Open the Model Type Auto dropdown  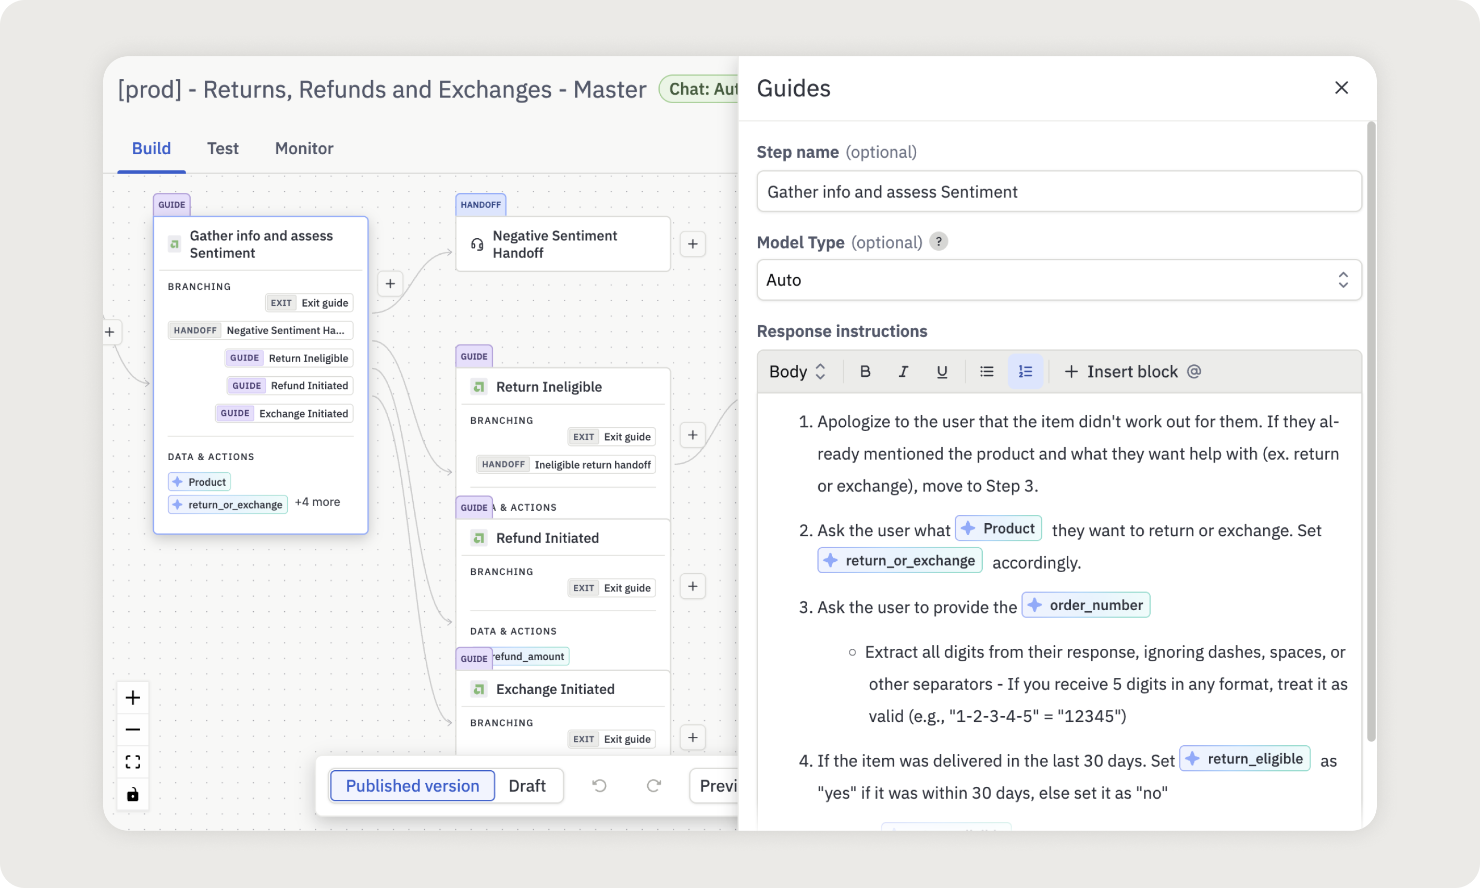(1058, 279)
